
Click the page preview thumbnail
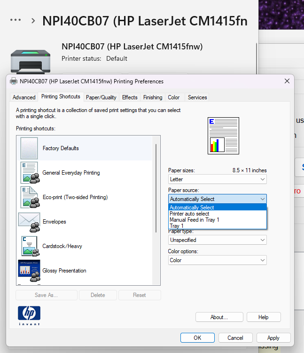(223, 136)
